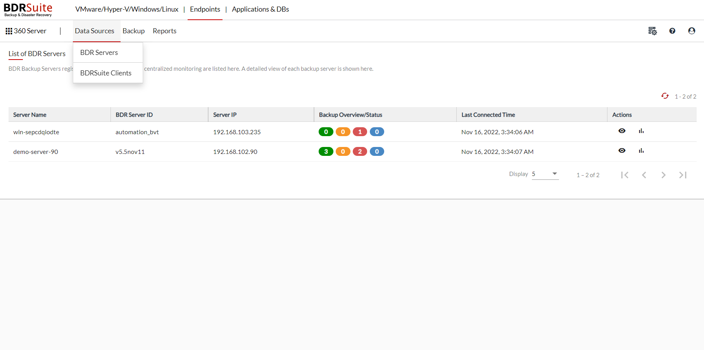Image resolution: width=704 pixels, height=350 pixels.
Task: Click blue badge for win-sepcdqiodte
Action: click(377, 132)
